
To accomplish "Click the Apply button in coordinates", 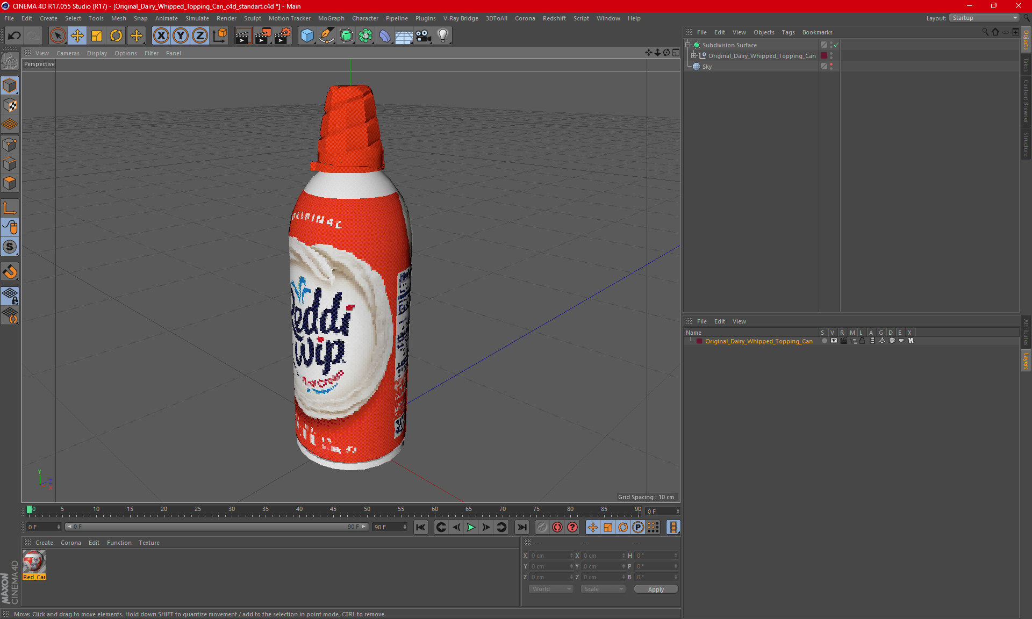I will 656,589.
